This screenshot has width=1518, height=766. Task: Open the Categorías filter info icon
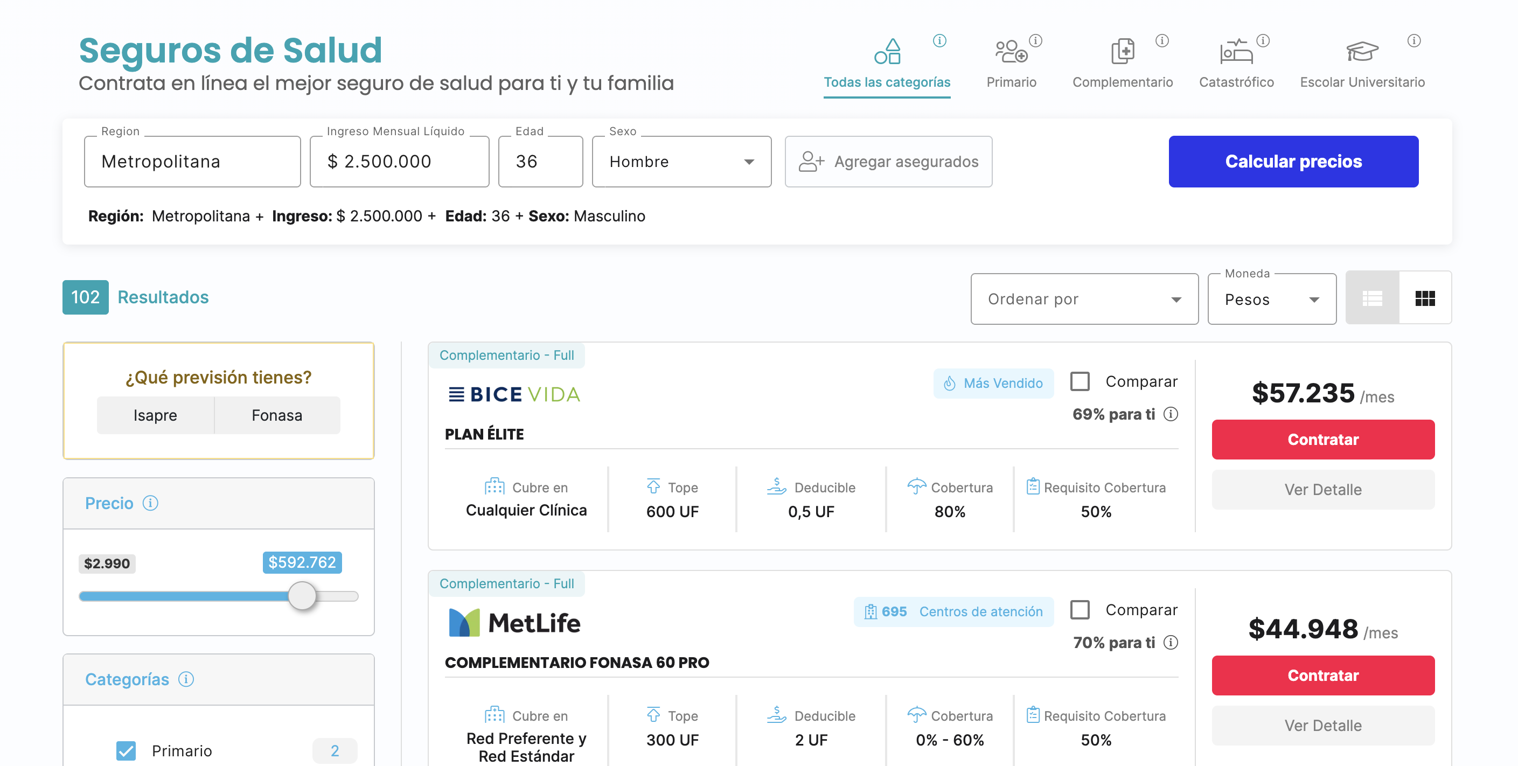click(186, 679)
